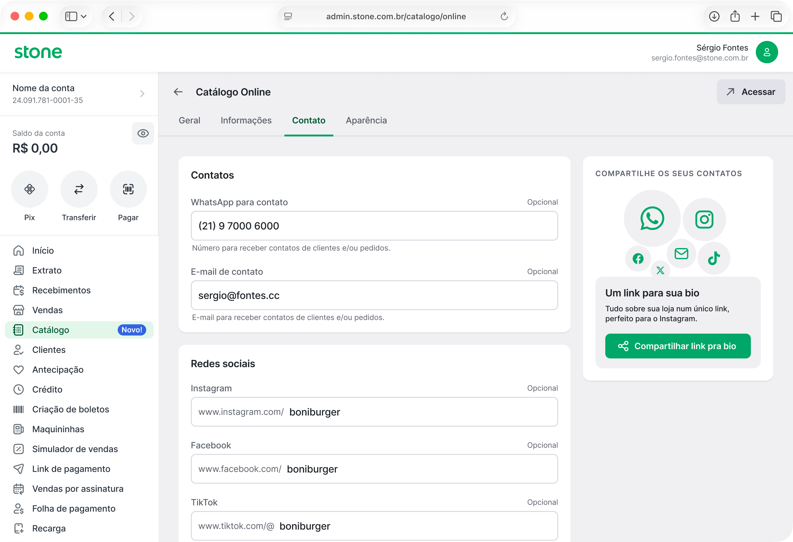Click the R$ 0,00 balance amount

(35, 148)
